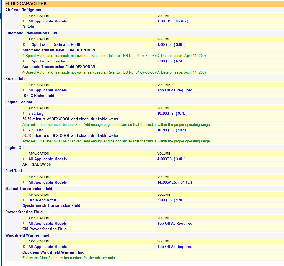Click the 6.90QTS. ( 6.5L ) overhaul volume
284x266 pixels.
(171, 61)
